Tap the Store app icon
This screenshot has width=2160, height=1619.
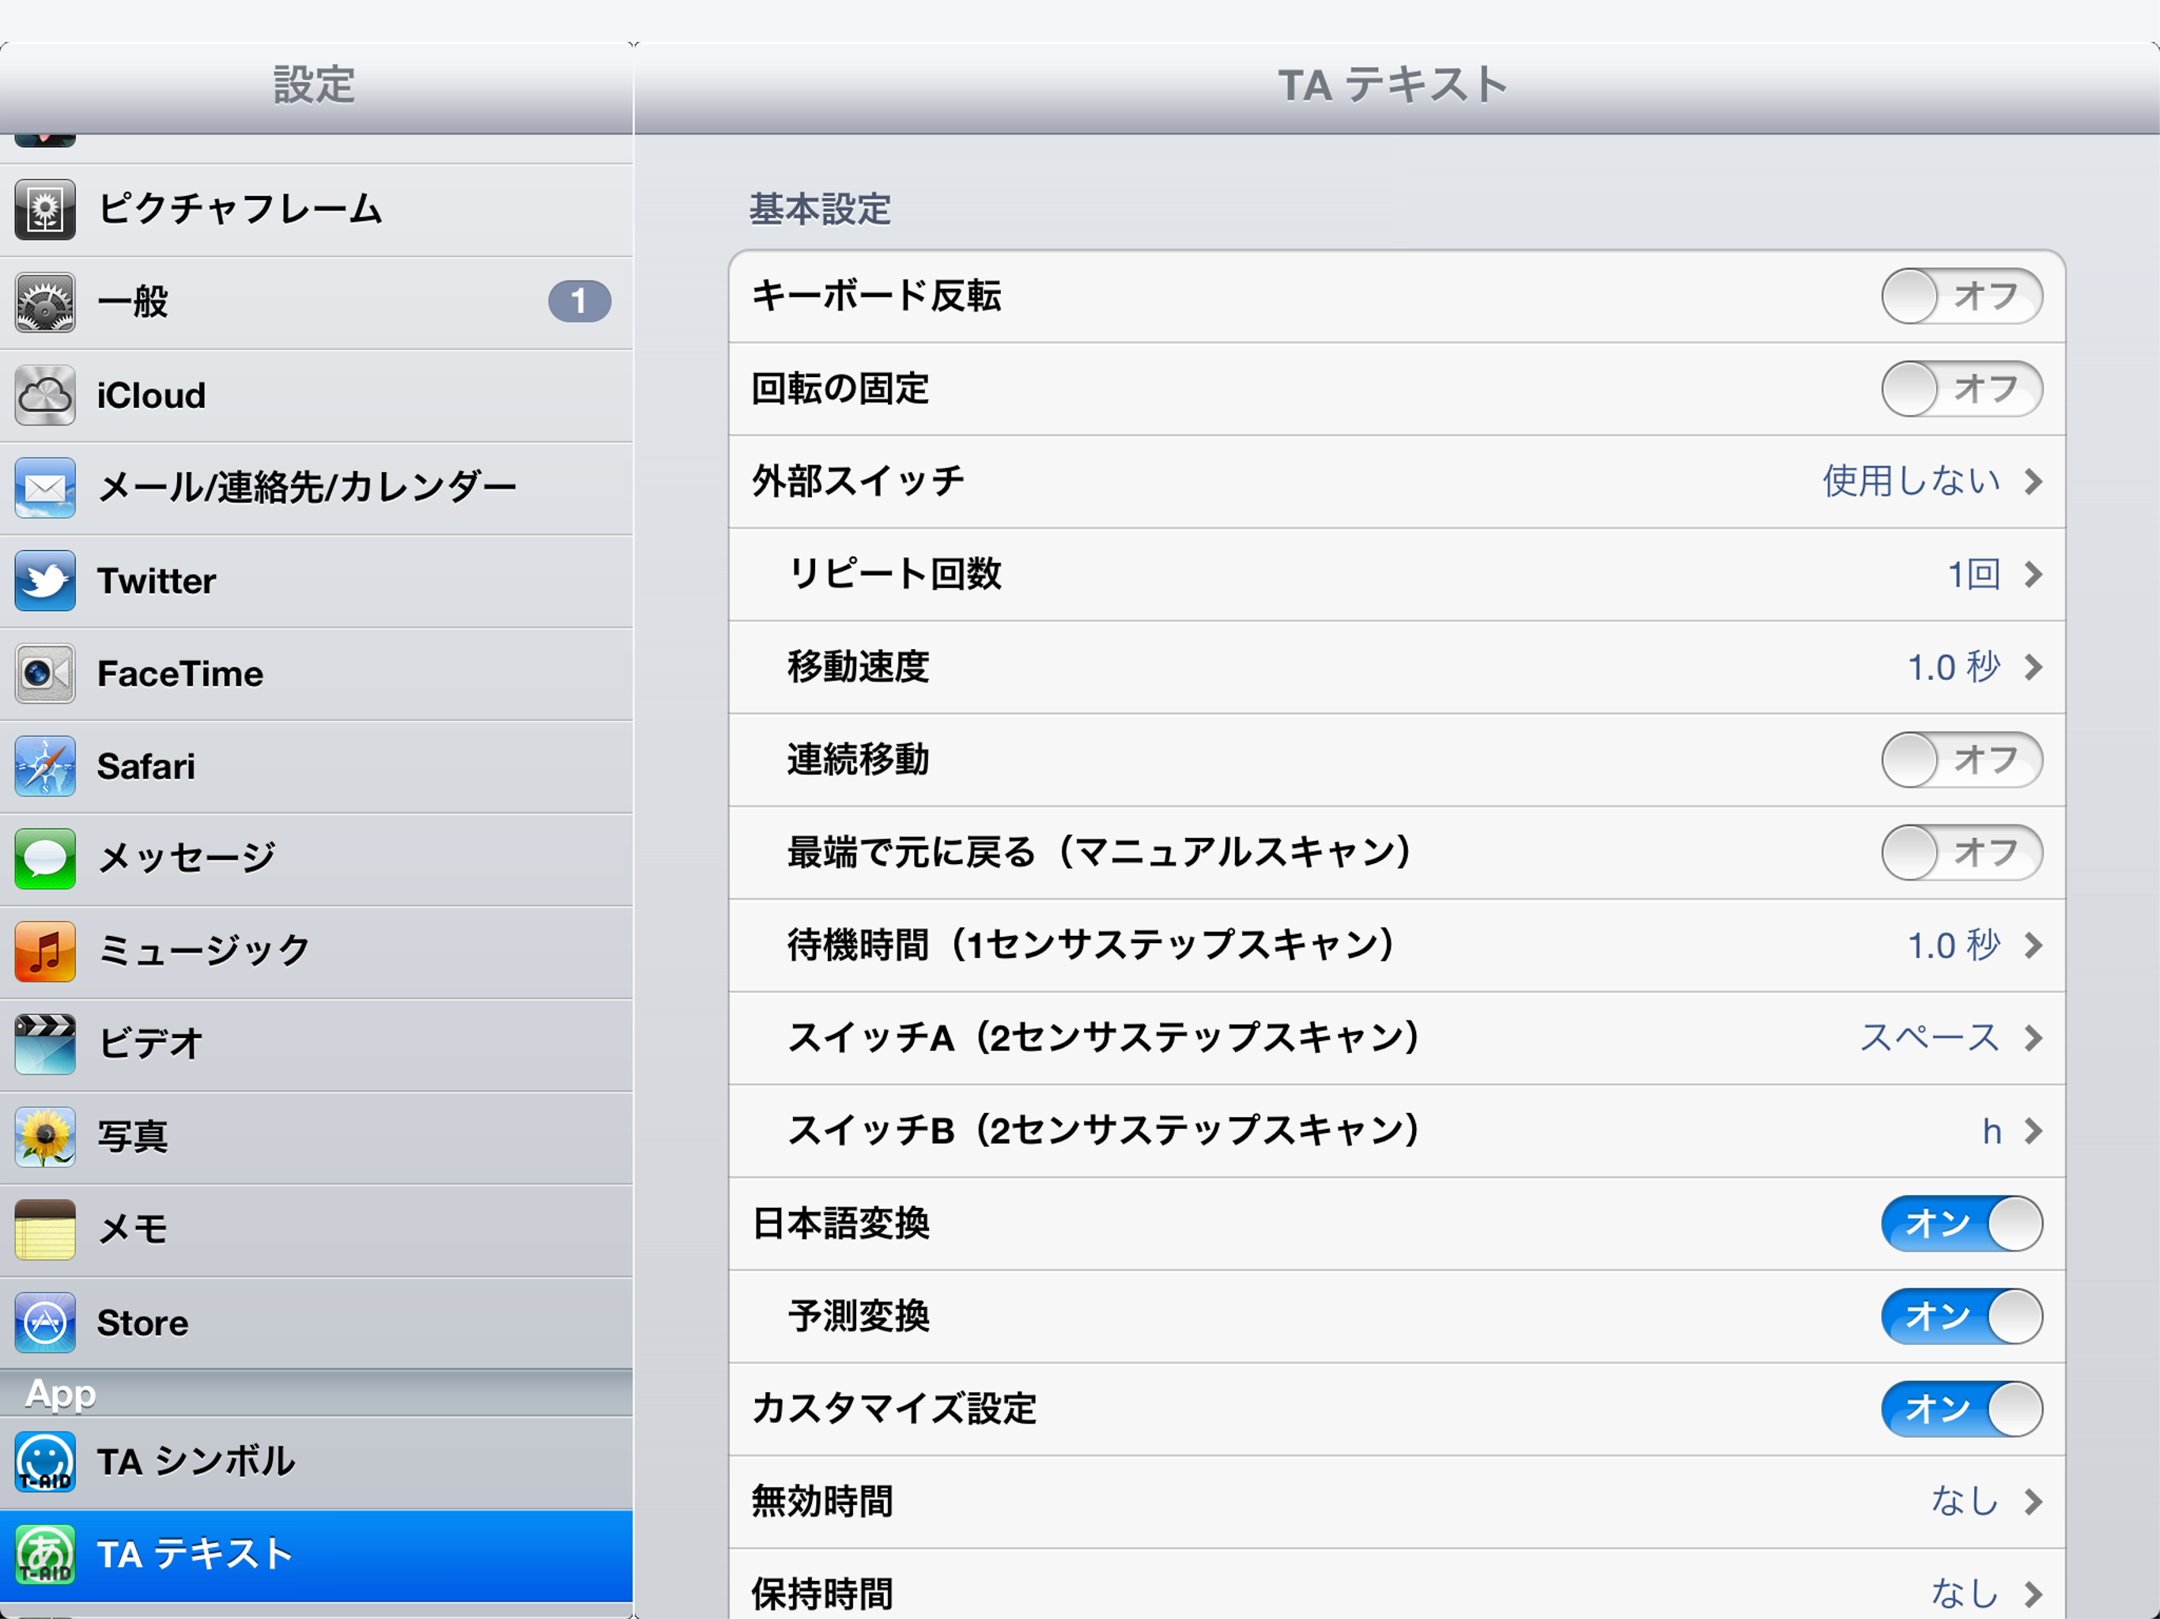(45, 1322)
